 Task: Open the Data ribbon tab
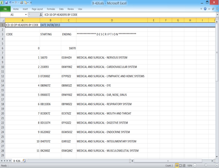[61, 9]
